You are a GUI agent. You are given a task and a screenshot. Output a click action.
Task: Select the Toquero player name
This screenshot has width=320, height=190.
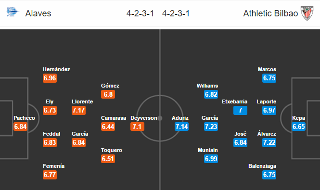tap(112, 150)
